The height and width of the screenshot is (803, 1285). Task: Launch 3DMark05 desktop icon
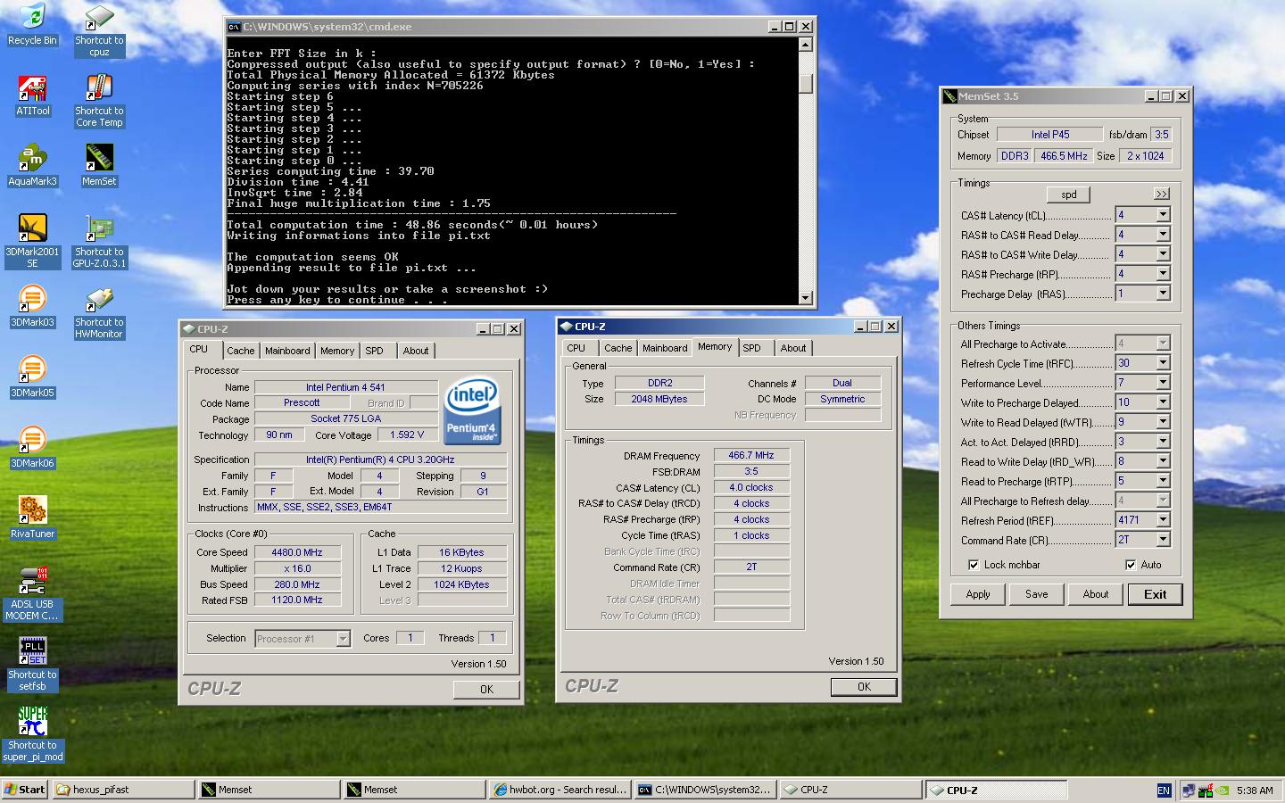(32, 377)
